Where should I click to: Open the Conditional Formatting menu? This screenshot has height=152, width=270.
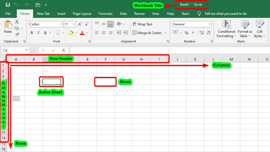226,29
